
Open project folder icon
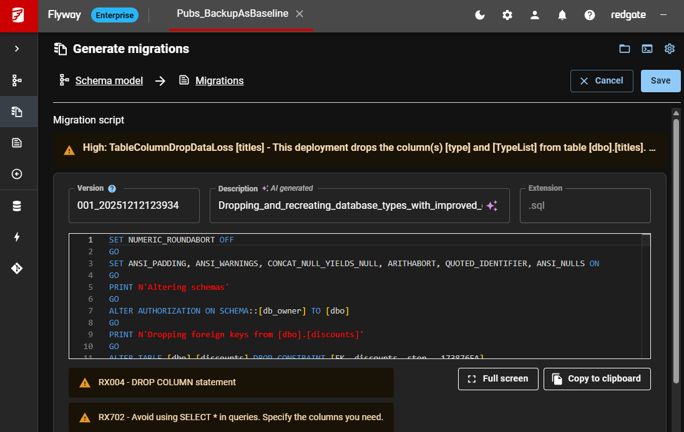coord(625,49)
